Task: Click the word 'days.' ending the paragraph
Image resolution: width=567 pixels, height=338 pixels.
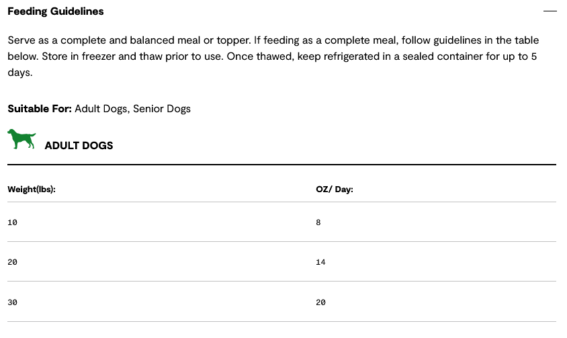Action: click(20, 72)
